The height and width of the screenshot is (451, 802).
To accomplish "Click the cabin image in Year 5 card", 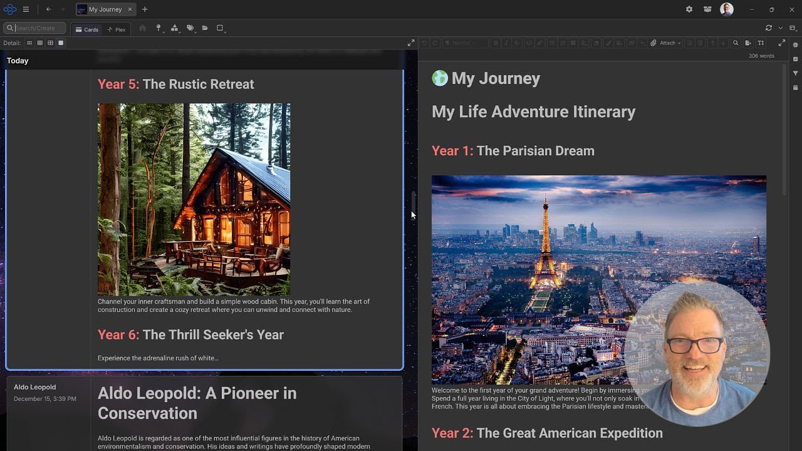I will (x=194, y=199).
